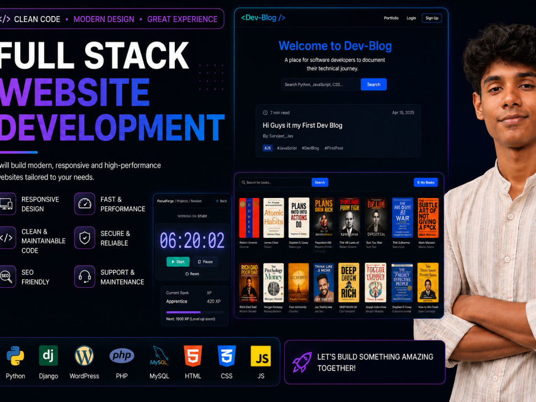Click the headset Support & Maintenance icon

(85, 276)
